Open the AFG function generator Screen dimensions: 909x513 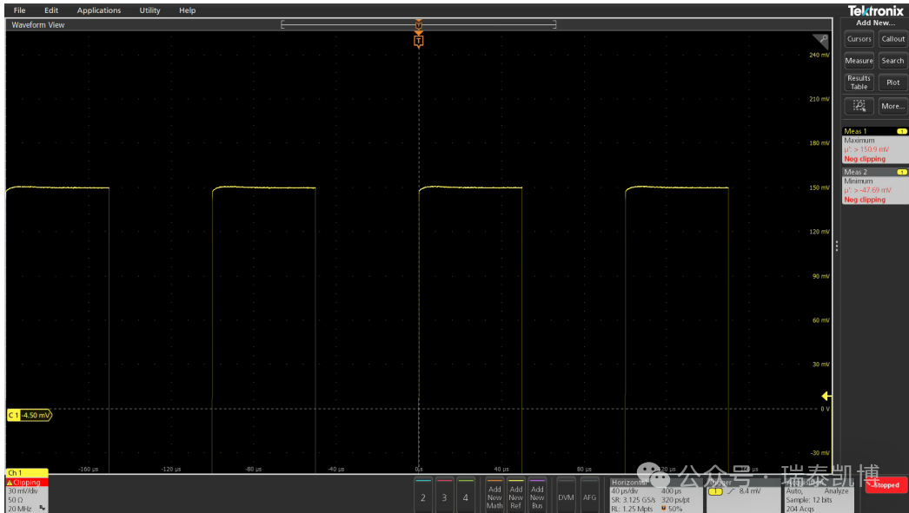point(589,496)
